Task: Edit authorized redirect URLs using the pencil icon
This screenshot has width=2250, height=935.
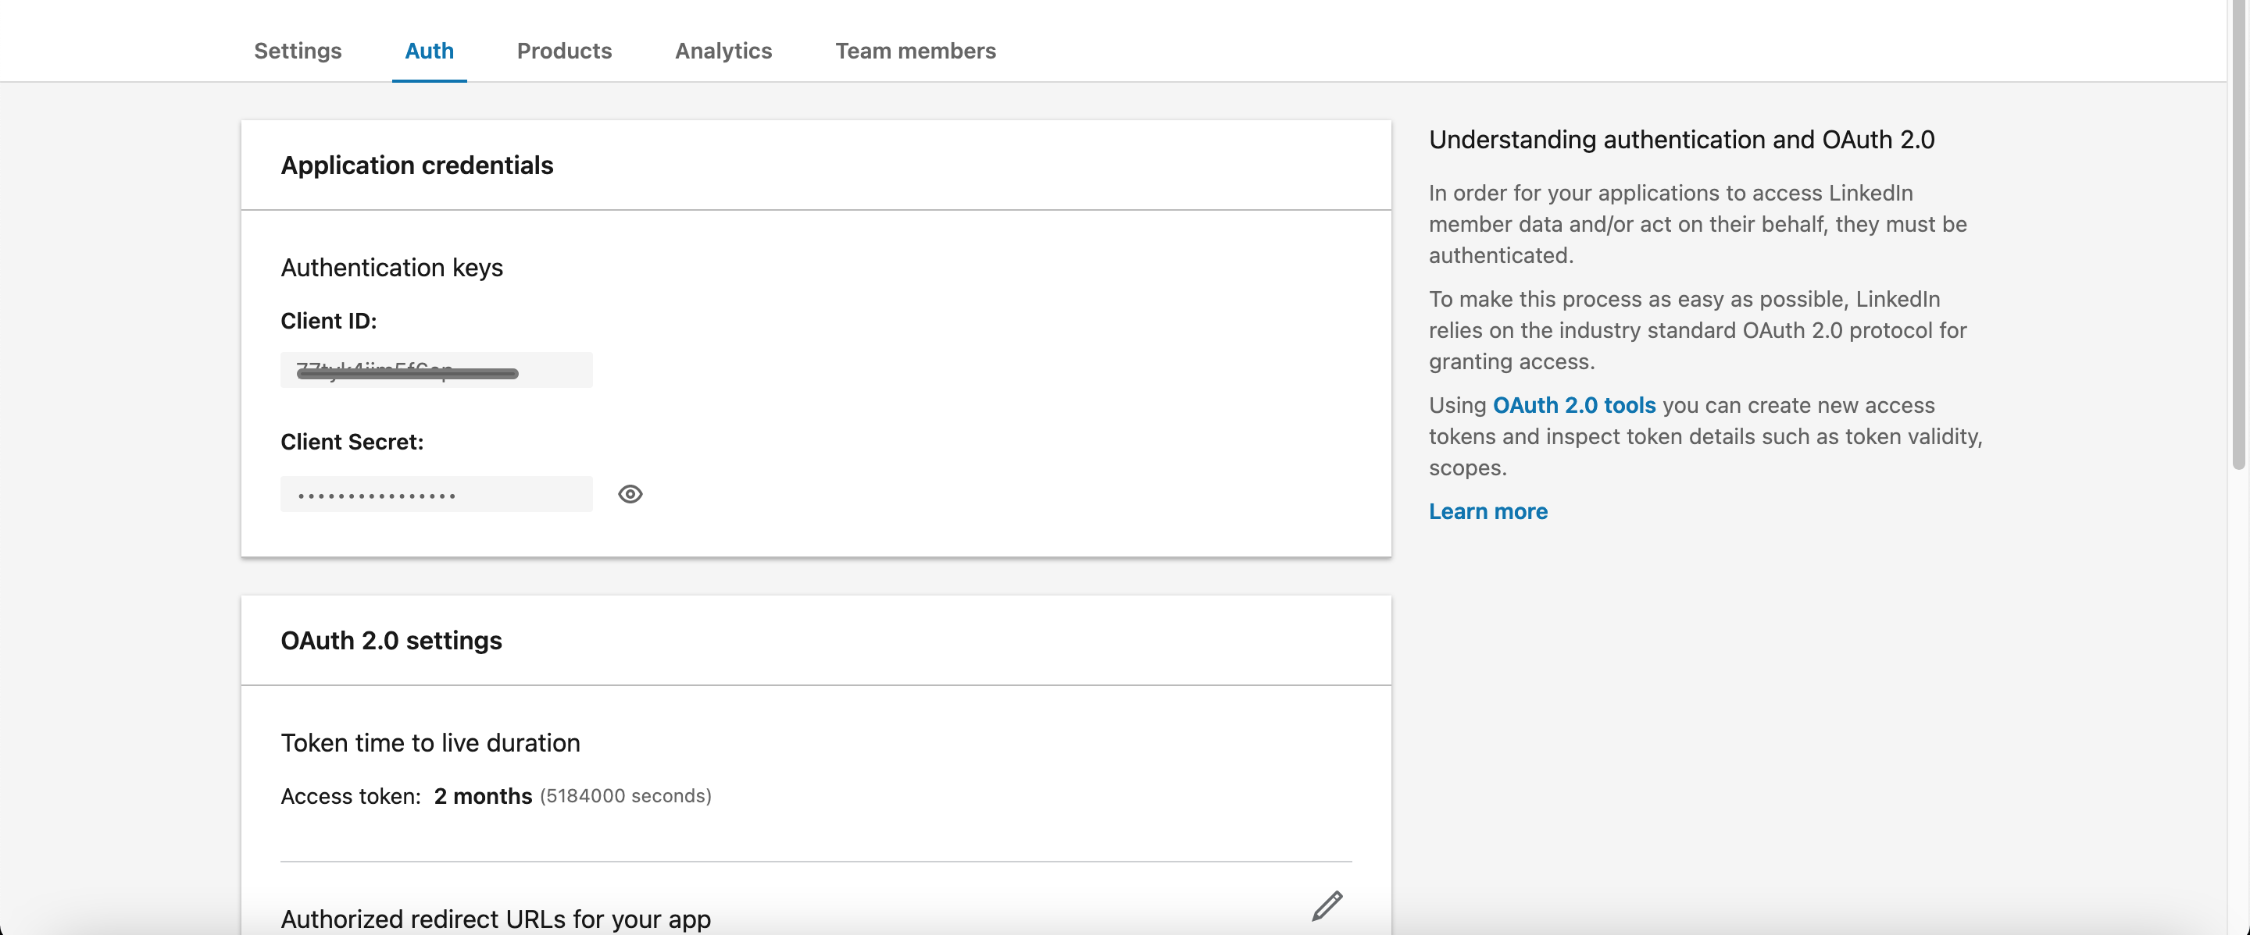Action: (1326, 905)
